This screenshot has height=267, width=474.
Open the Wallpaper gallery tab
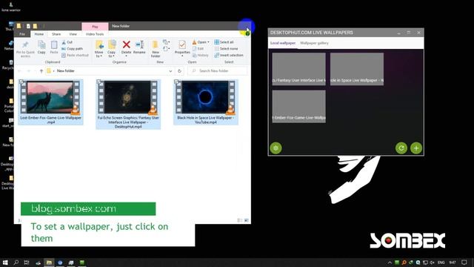click(314, 43)
